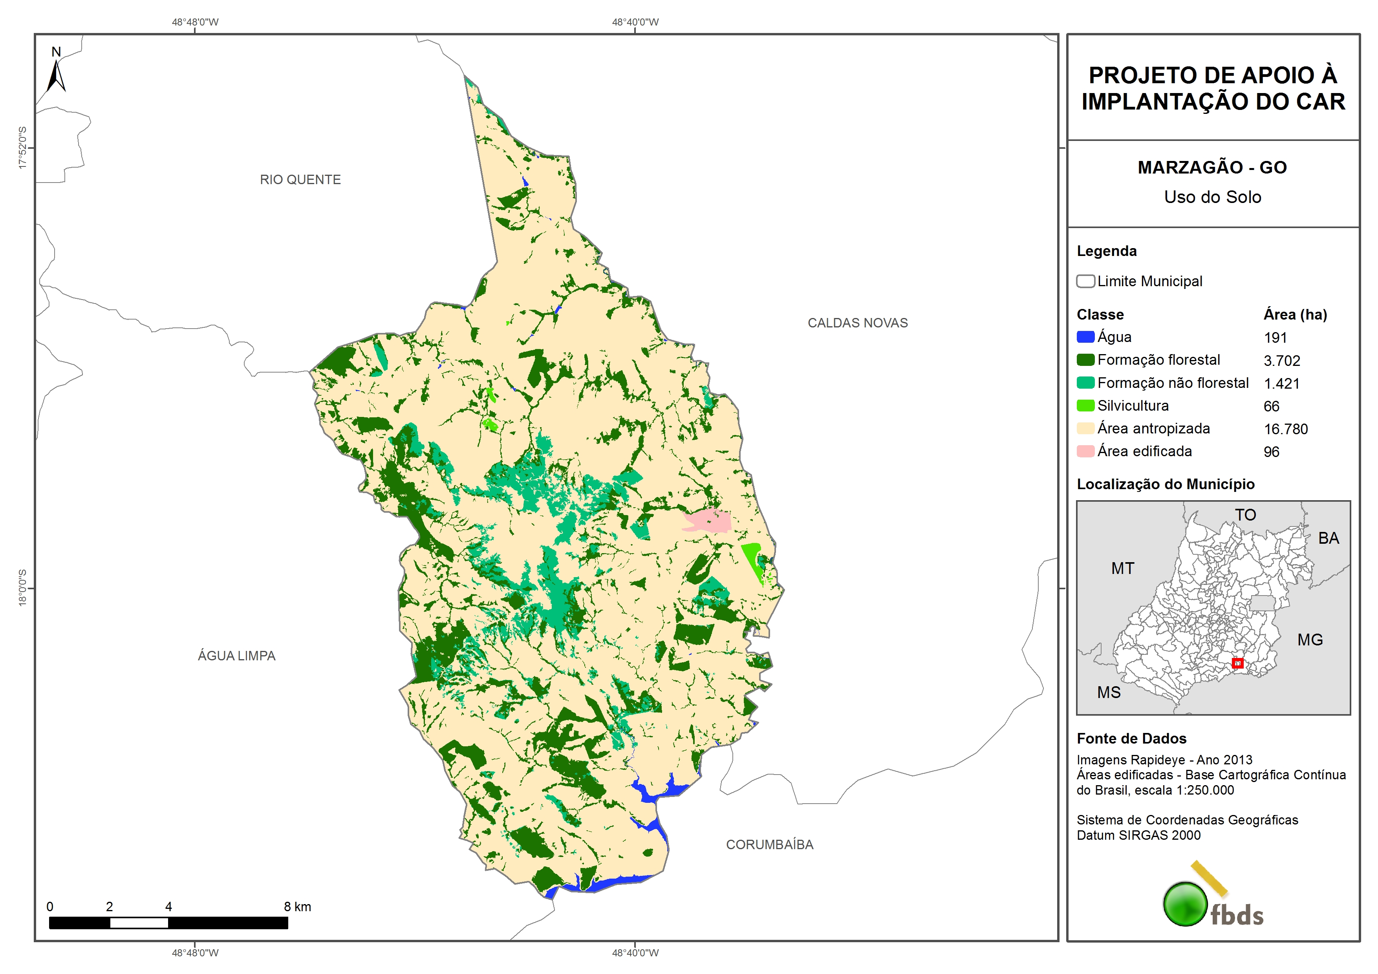Click the red locator square in inset map
This screenshot has width=1378, height=974.
(x=1237, y=663)
